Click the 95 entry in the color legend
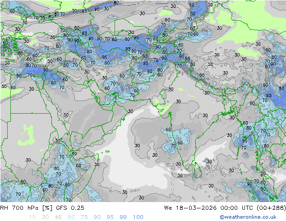 (x=110, y=217)
